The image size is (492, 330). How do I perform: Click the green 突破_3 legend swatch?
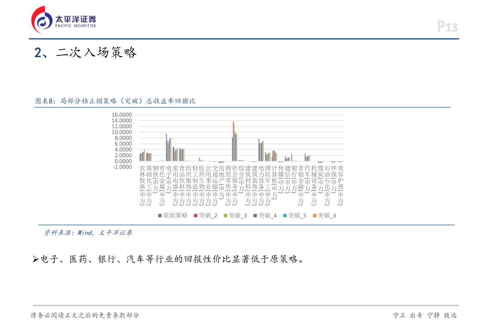[x=225, y=215]
